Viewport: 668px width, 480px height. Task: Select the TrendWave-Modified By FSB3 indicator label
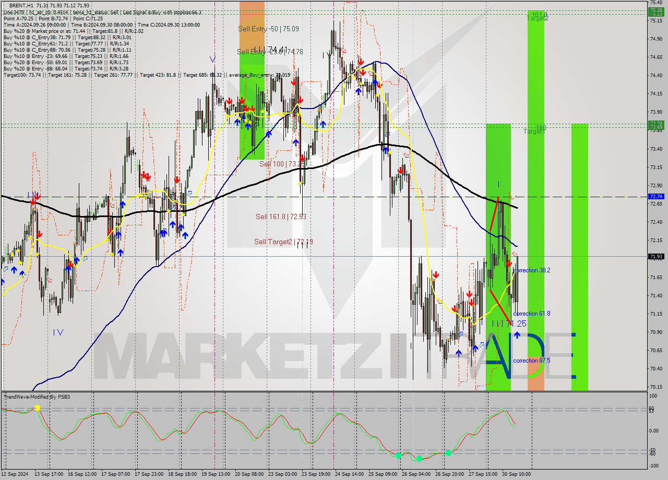(37, 397)
